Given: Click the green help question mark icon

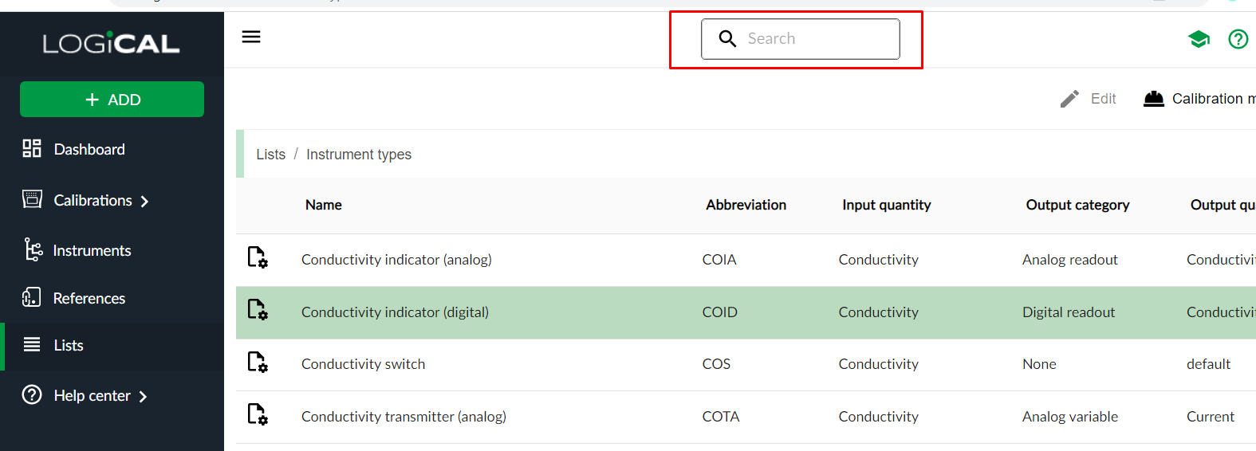Looking at the screenshot, I should [1238, 39].
